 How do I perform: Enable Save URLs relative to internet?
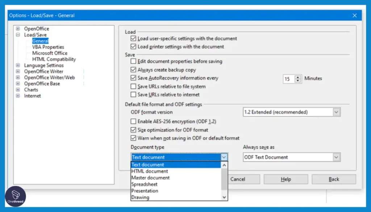(133, 95)
